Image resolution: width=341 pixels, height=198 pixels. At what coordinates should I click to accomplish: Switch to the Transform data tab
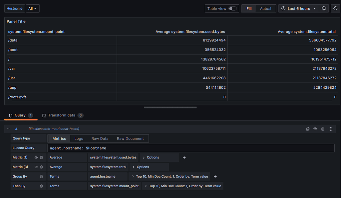(63, 115)
